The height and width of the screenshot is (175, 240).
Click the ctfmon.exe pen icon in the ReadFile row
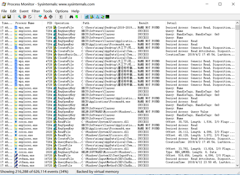[16, 155]
